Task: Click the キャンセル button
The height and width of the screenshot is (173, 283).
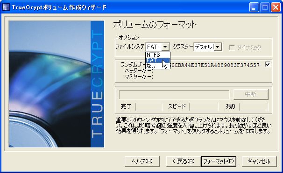Action: pyautogui.click(x=259, y=161)
